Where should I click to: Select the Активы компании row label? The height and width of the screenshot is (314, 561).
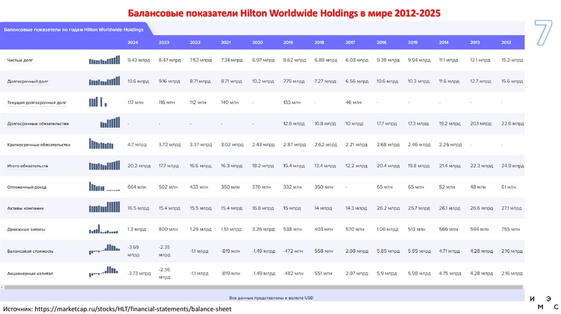(x=25, y=208)
